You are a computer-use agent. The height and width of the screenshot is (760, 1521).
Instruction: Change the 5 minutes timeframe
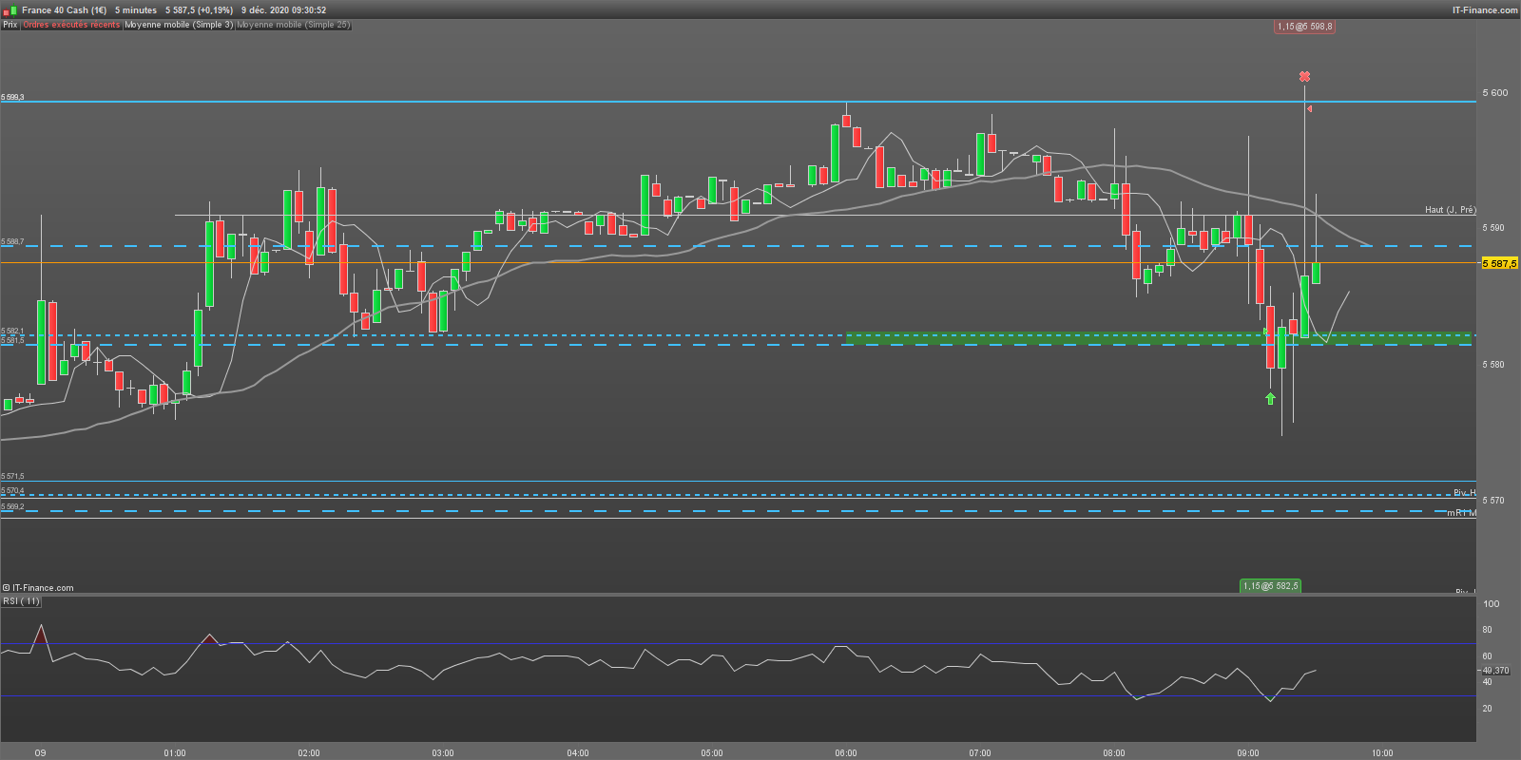tap(136, 9)
